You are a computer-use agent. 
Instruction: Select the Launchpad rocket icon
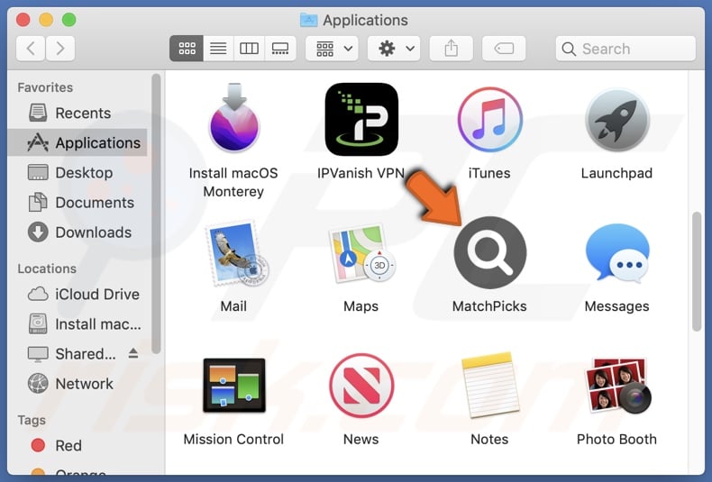(617, 120)
